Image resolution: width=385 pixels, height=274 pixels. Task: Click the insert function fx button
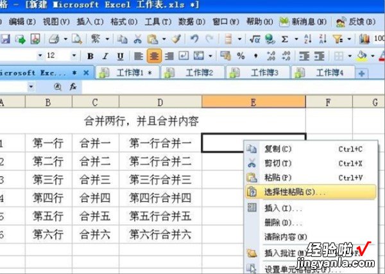pos(73,87)
